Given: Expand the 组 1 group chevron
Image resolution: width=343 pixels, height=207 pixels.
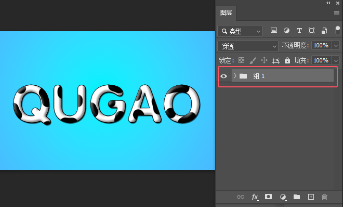Looking at the screenshot, I should 235,76.
